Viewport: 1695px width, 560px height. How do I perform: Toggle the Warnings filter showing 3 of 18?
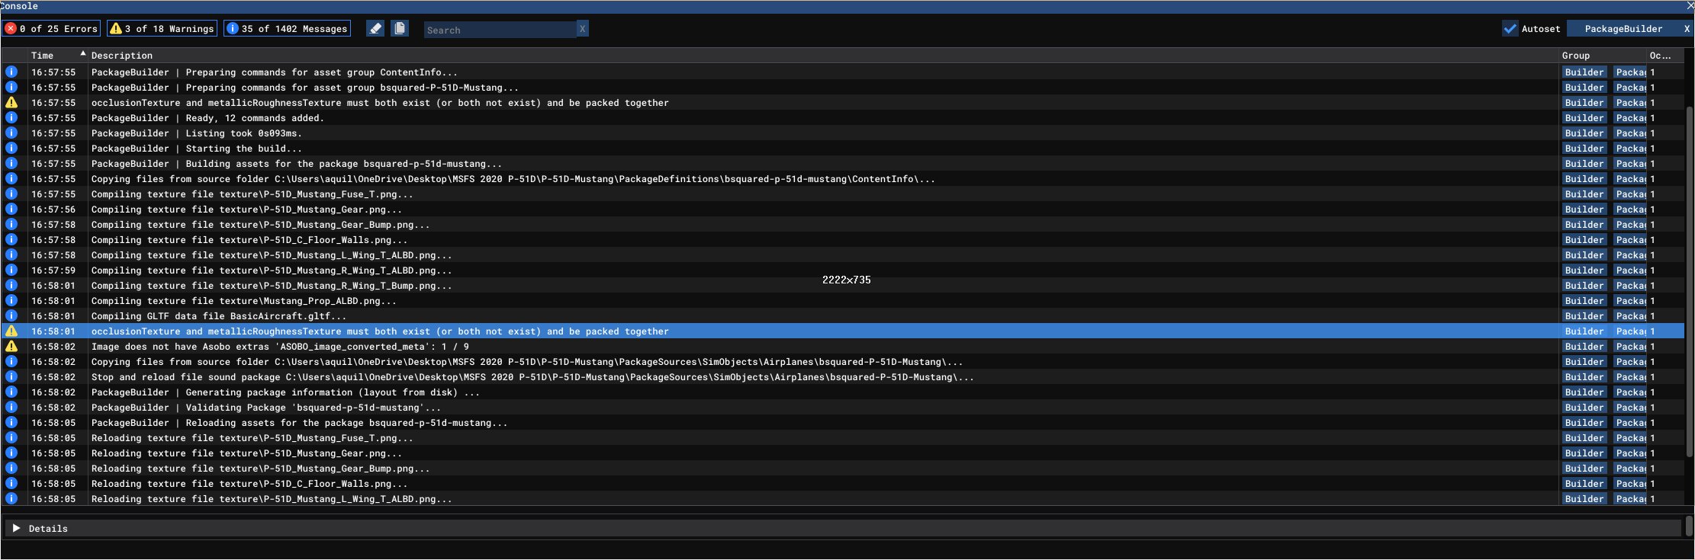(162, 29)
